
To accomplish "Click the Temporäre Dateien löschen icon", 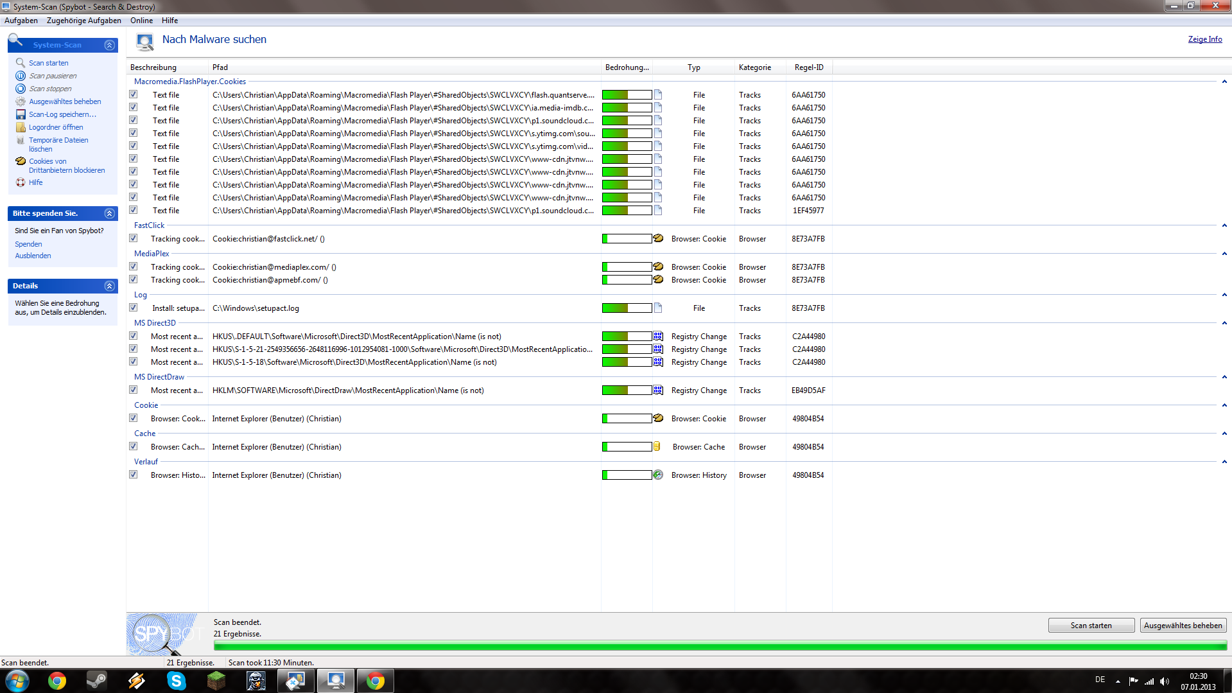I will click(21, 140).
